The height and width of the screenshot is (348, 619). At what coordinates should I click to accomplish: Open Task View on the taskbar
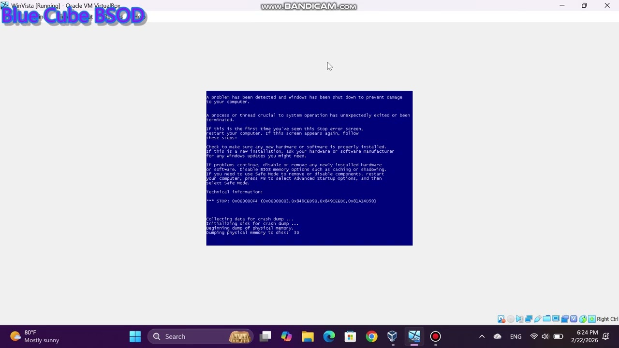coord(265,336)
